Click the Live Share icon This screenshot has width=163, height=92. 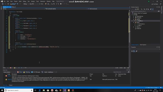pyautogui.click(x=155, y=4)
